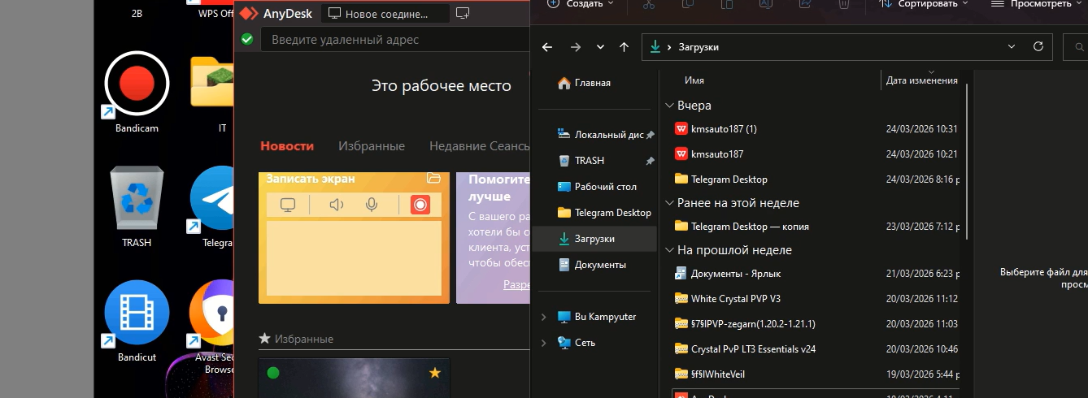The height and width of the screenshot is (398, 1088).
Task: Select the Новости tab in AnyDesk
Action: pos(286,146)
